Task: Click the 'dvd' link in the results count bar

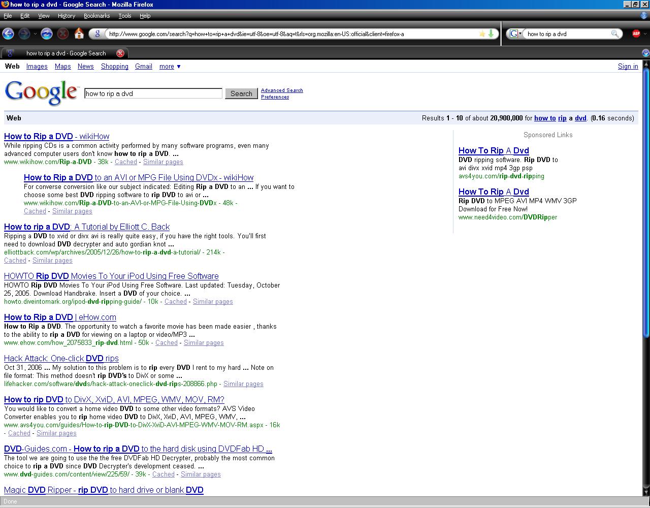Action: [580, 118]
